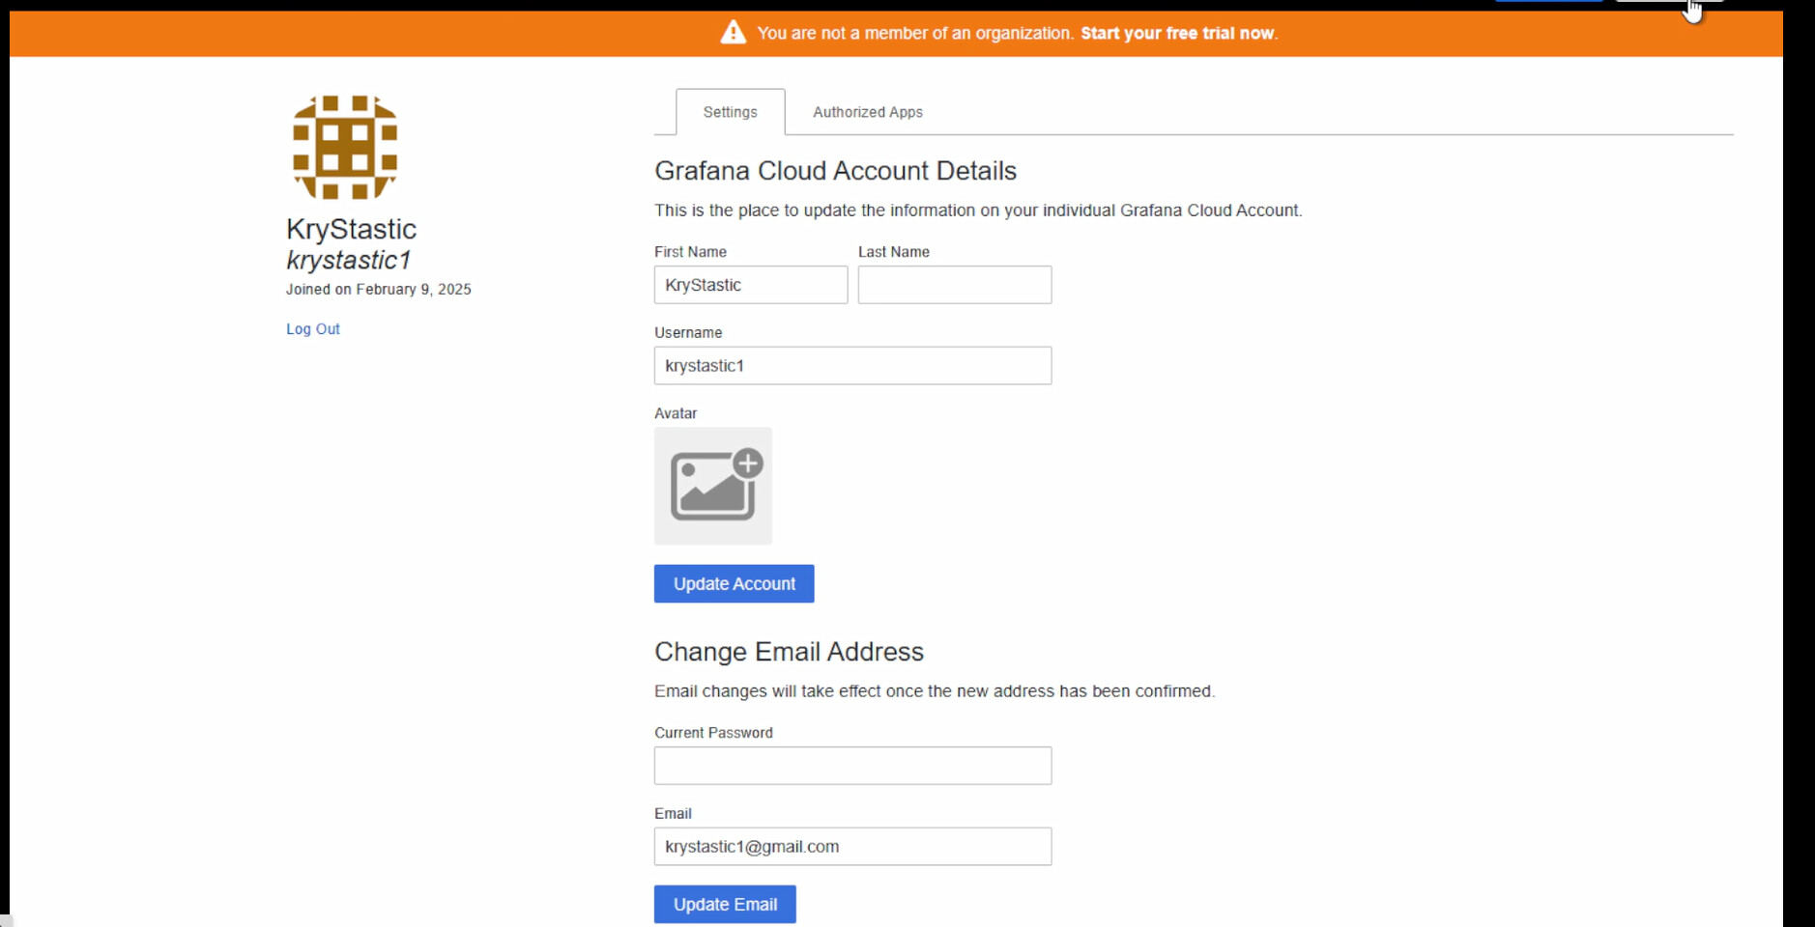This screenshot has width=1815, height=927.
Task: Focus the empty Last Name field
Action: click(x=955, y=285)
